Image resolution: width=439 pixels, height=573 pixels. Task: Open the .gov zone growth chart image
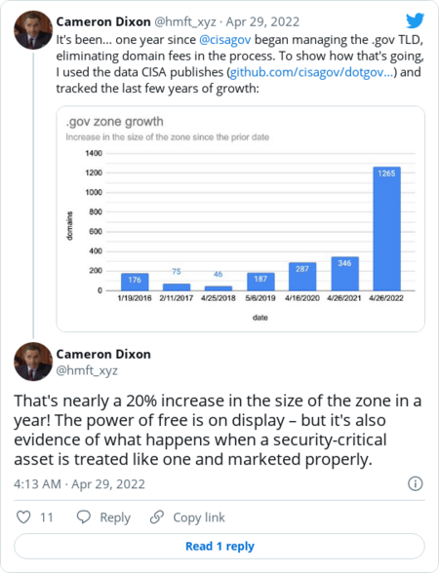240,219
